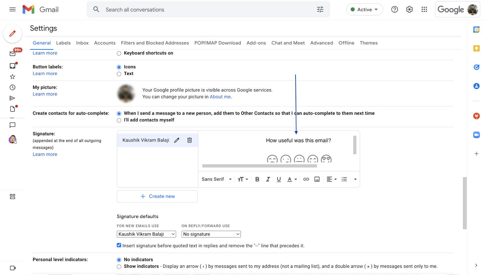This screenshot has height=275, width=486.
Task: Open the Sans Serif font dropdown
Action: pyautogui.click(x=217, y=179)
